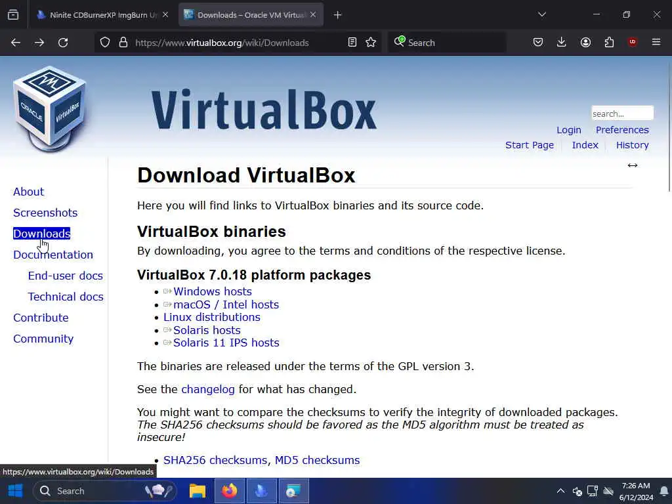Go back to the previous page
Viewport: 672px width, 504px height.
coord(16,43)
